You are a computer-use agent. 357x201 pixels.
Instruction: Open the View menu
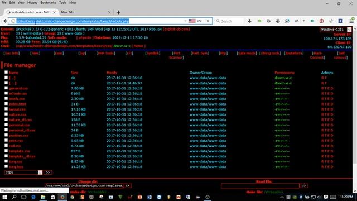21,3
